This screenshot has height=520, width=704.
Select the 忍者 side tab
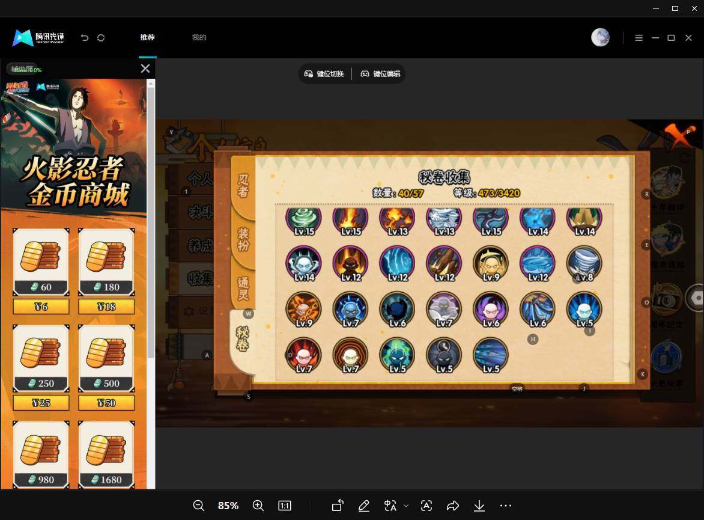pyautogui.click(x=243, y=186)
